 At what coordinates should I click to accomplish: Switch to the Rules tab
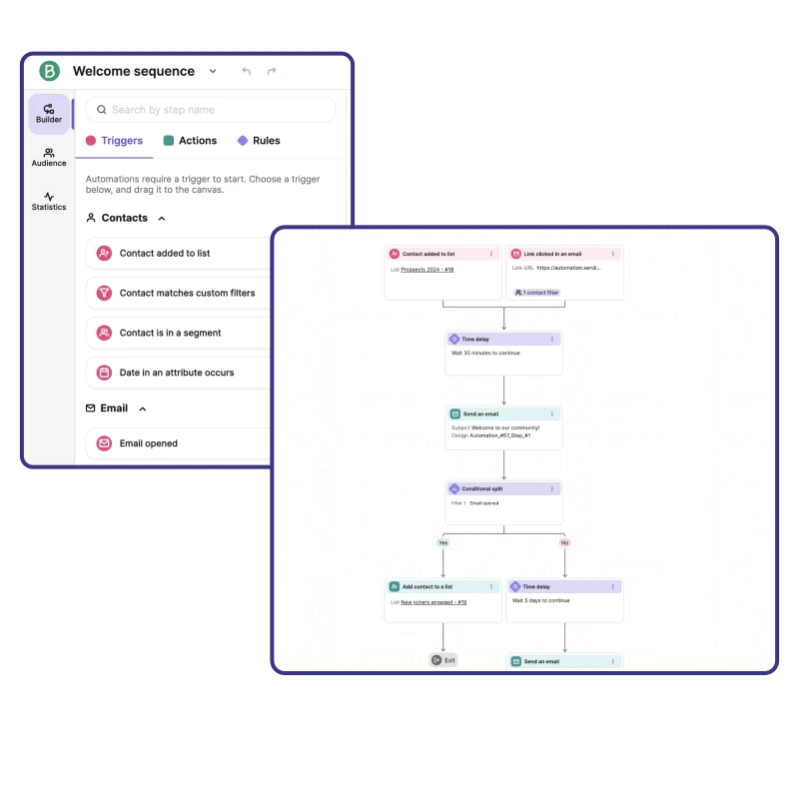[x=259, y=141]
